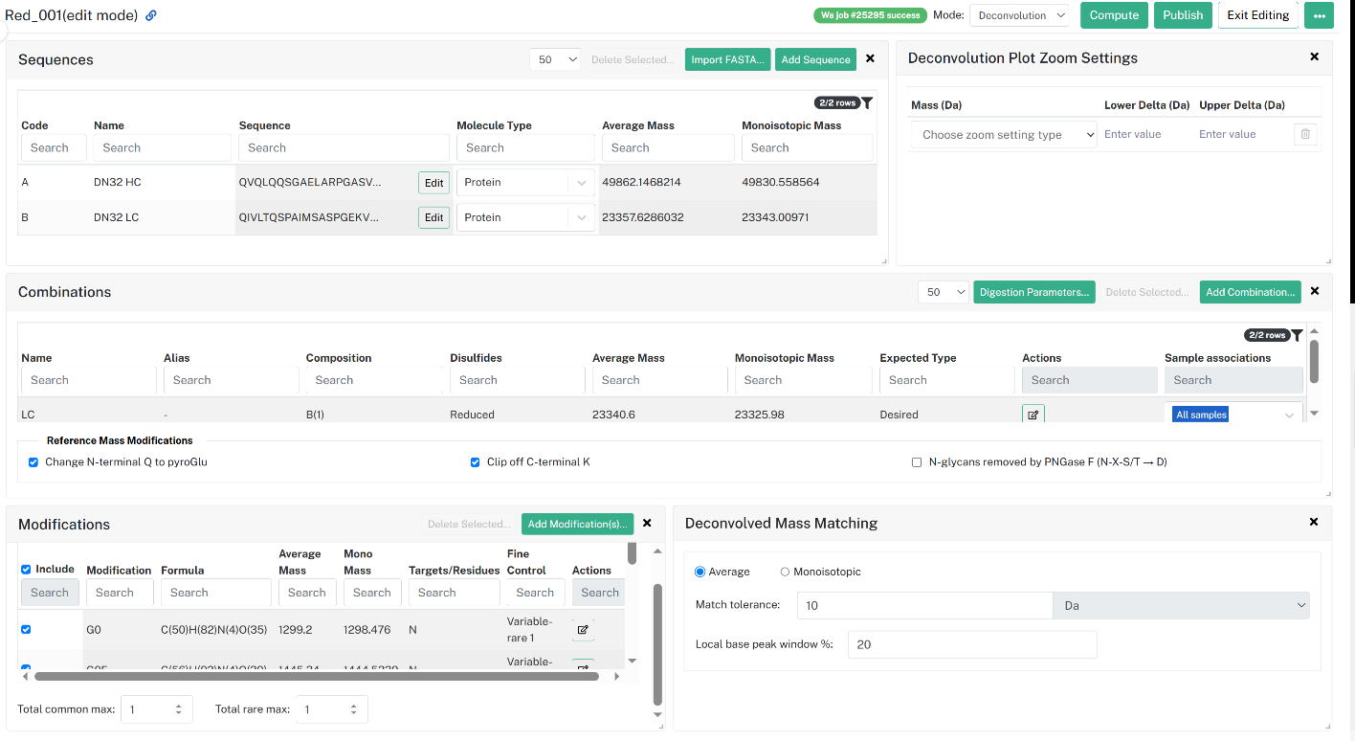Click the filter funnel icon in Combinations table

click(x=1297, y=335)
